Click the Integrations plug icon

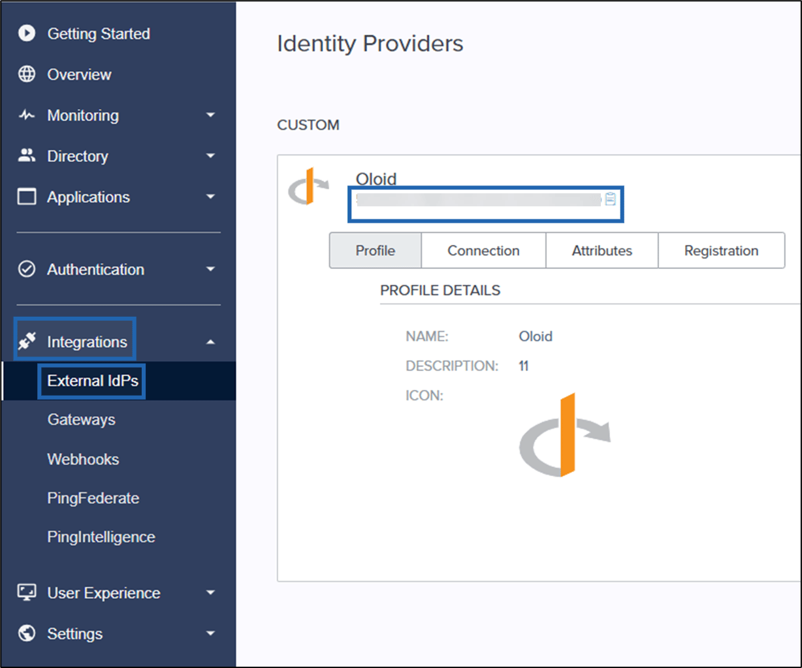point(27,341)
